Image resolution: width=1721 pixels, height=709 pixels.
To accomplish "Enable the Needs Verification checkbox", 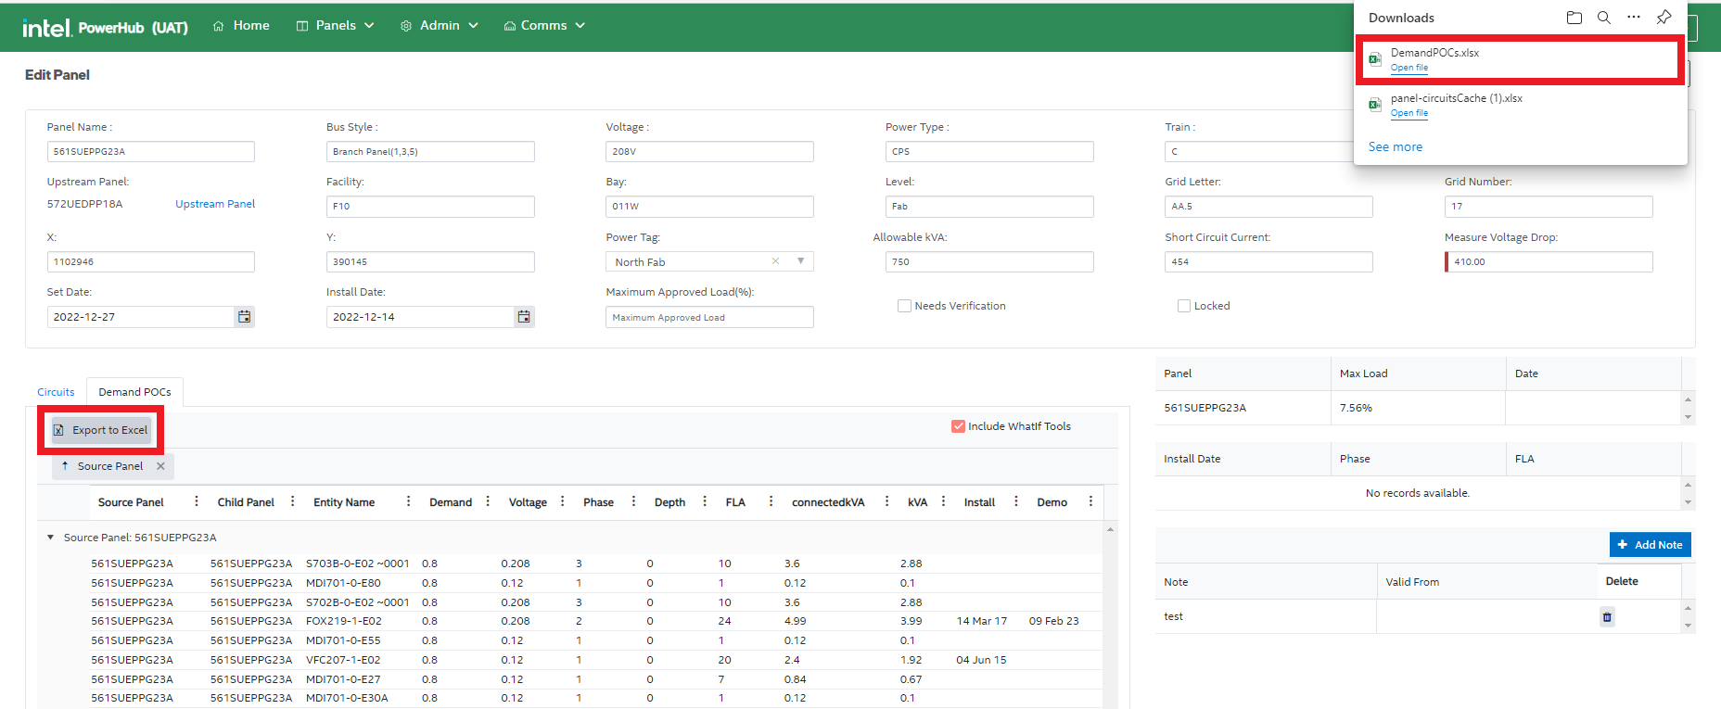I will [x=904, y=306].
